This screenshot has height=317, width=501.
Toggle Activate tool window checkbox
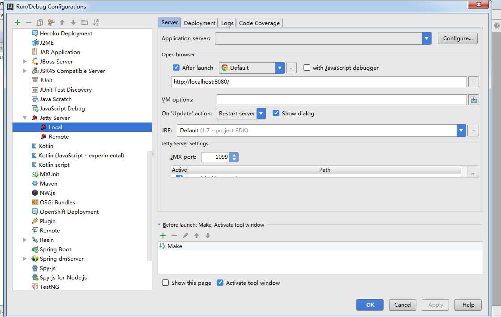(220, 283)
